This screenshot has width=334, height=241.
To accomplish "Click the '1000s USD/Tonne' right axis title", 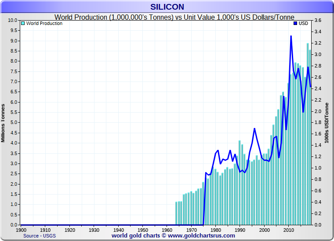I will pos(327,123).
